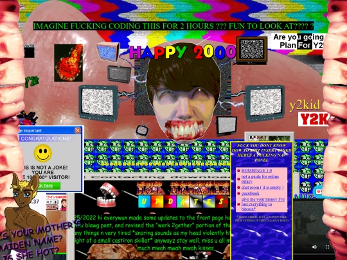The image size is (347, 260).
Task: Enter fullscreen on the video player
Action: click(x=327, y=247)
